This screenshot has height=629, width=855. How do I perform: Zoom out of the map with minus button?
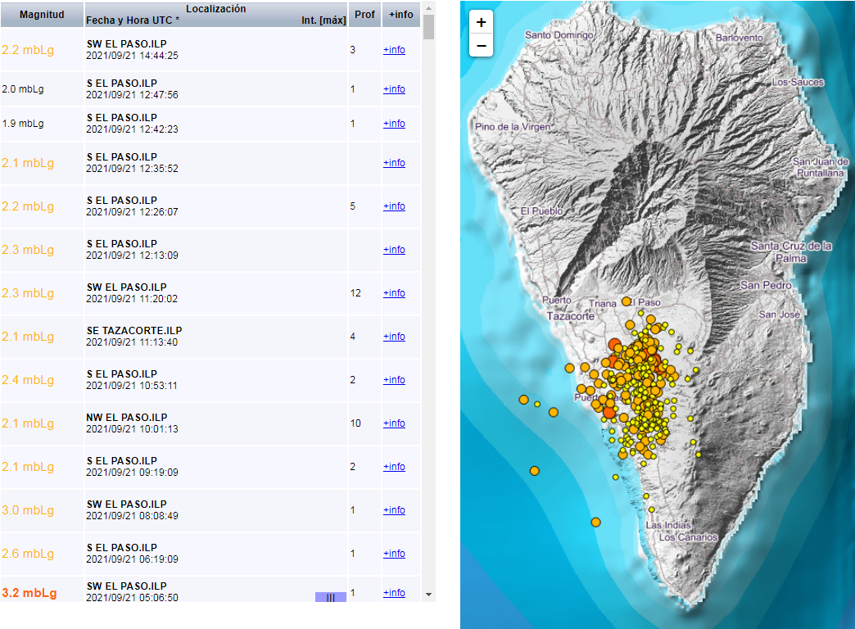pos(481,45)
